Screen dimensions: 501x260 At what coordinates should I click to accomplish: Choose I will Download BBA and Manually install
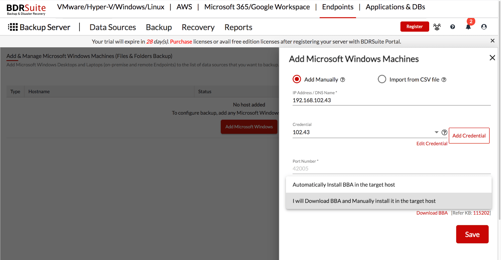[x=389, y=201]
